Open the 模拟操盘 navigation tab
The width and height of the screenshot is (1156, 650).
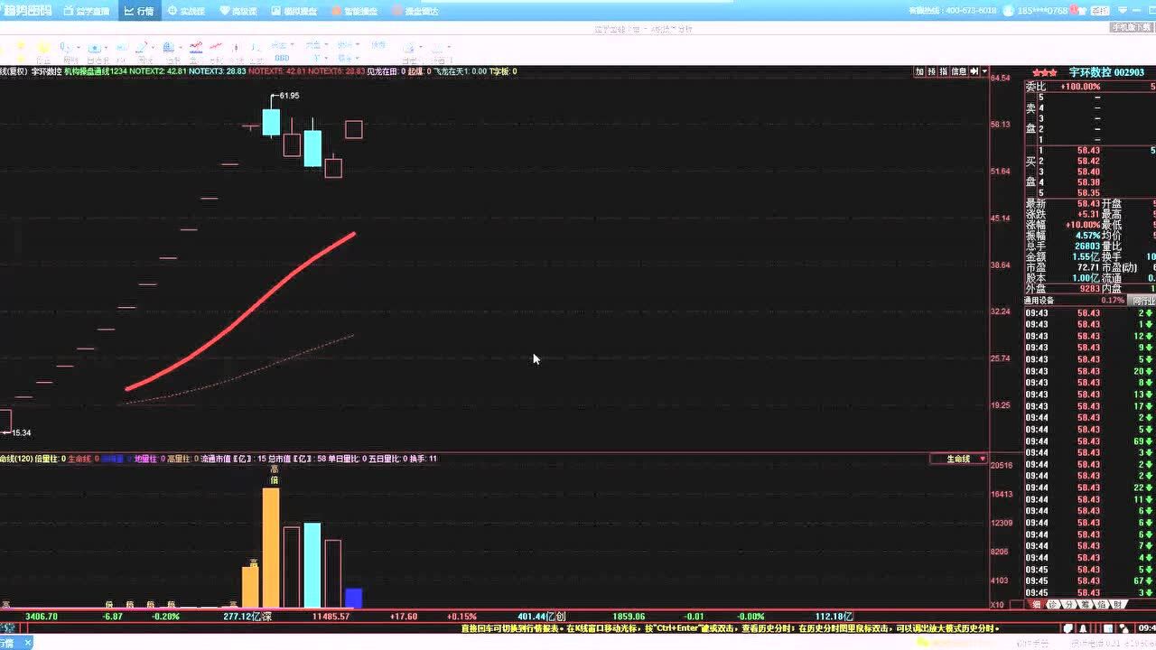point(293,12)
